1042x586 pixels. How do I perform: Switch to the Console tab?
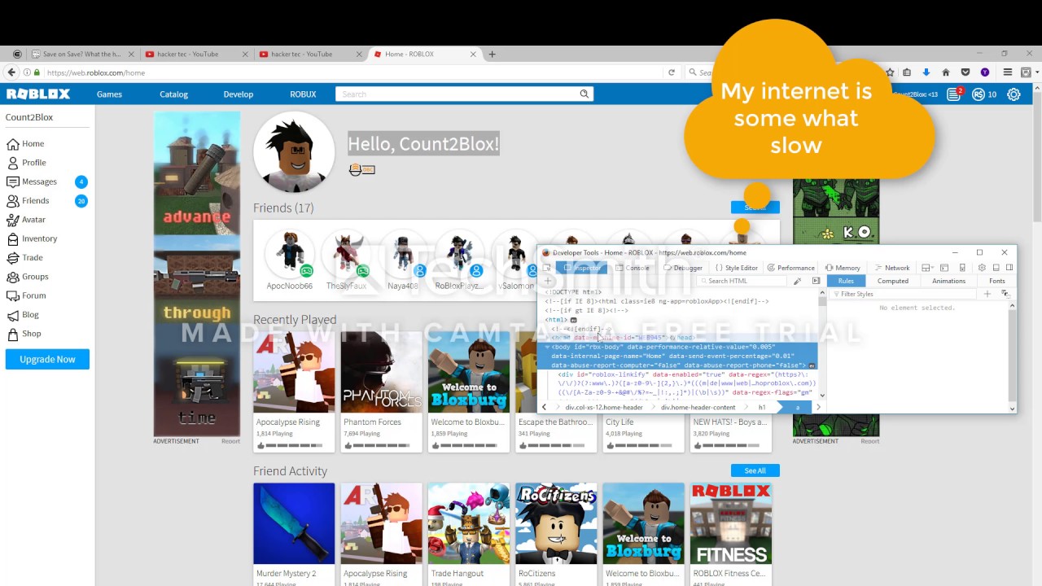632,268
